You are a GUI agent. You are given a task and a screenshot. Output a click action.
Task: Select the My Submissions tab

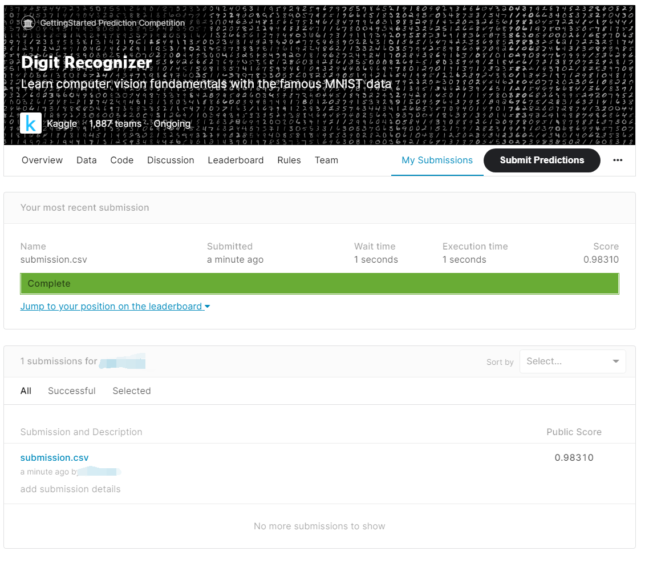tap(437, 160)
